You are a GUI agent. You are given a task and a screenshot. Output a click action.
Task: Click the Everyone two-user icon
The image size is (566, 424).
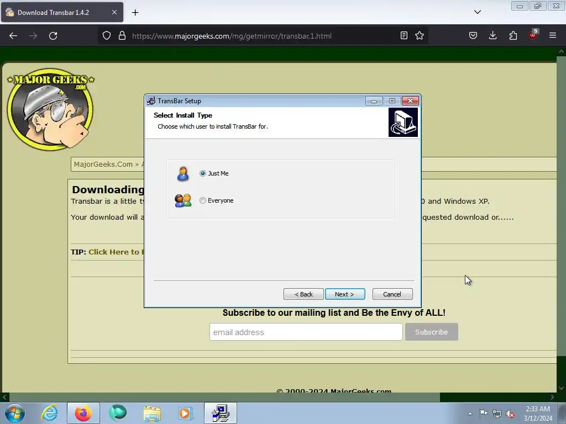coord(183,200)
